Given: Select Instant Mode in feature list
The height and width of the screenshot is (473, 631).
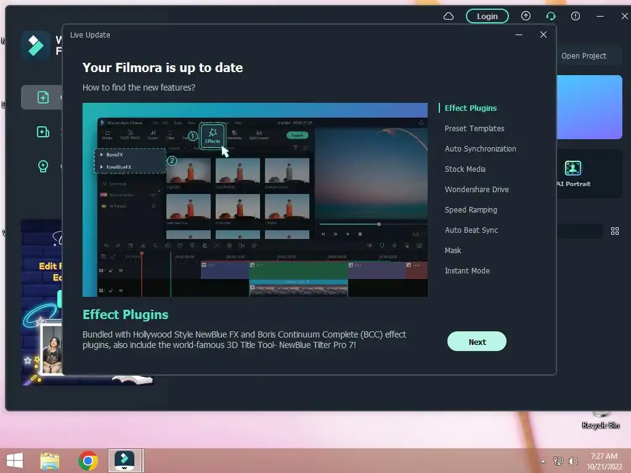Looking at the screenshot, I should tap(467, 271).
